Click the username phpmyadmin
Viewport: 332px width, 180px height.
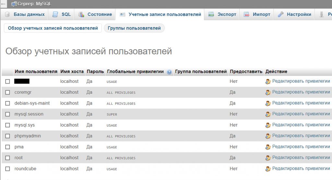(x=28, y=136)
